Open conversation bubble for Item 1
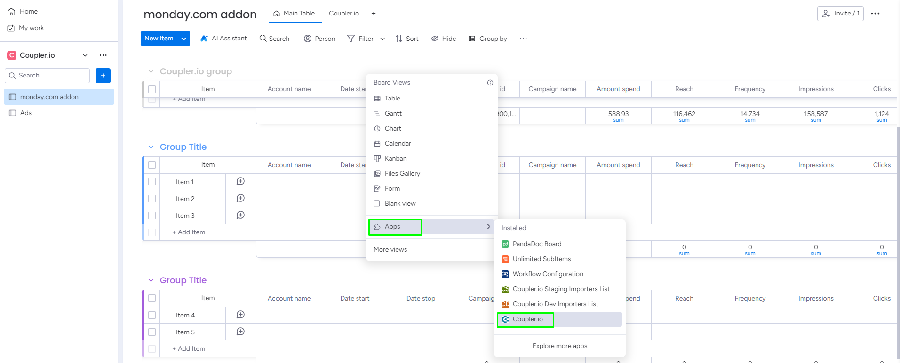The image size is (900, 363). [240, 182]
